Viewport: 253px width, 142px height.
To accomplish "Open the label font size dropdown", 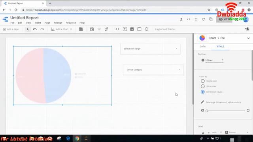I will coord(217,133).
